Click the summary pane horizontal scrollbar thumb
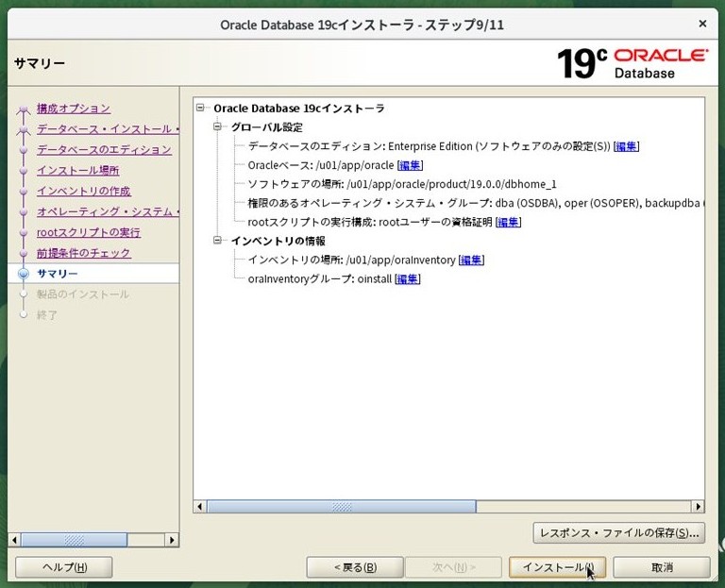 (342, 507)
